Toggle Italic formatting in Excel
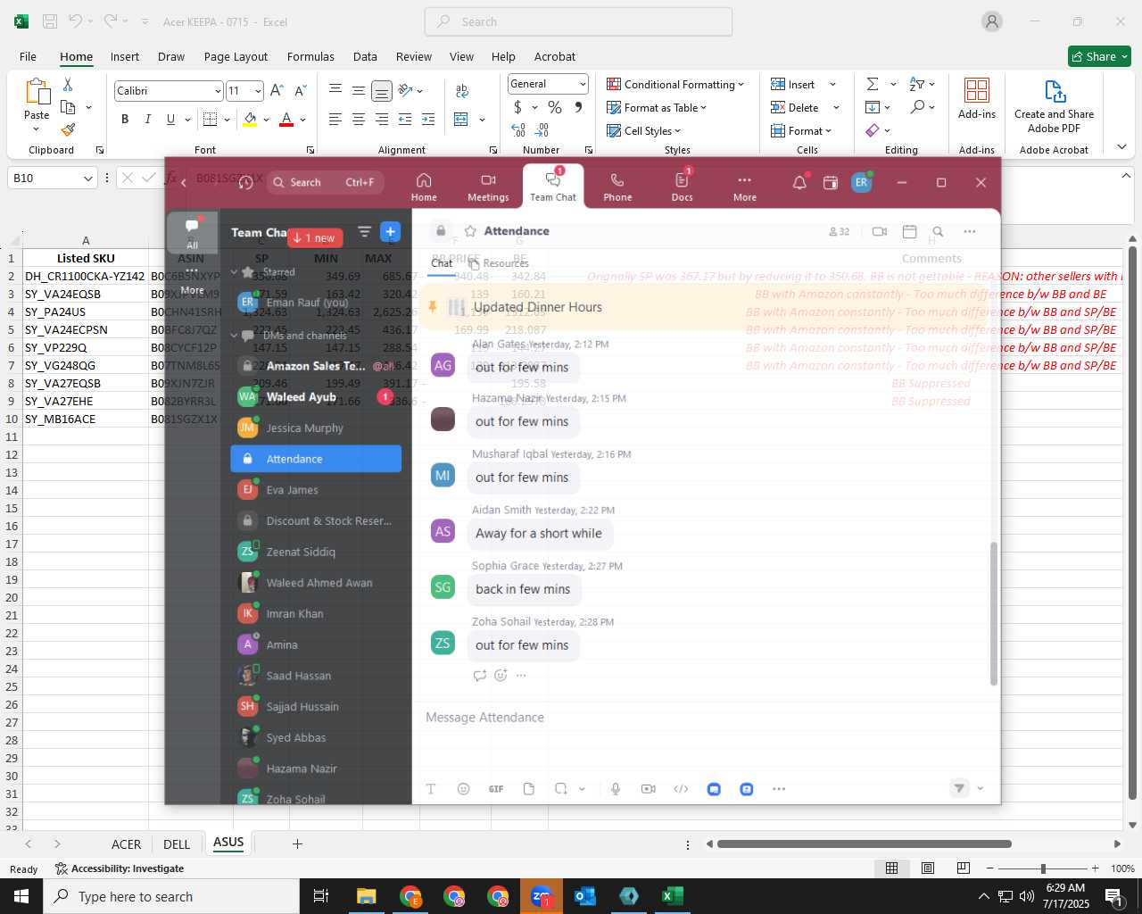1142x914 pixels. 147,120
